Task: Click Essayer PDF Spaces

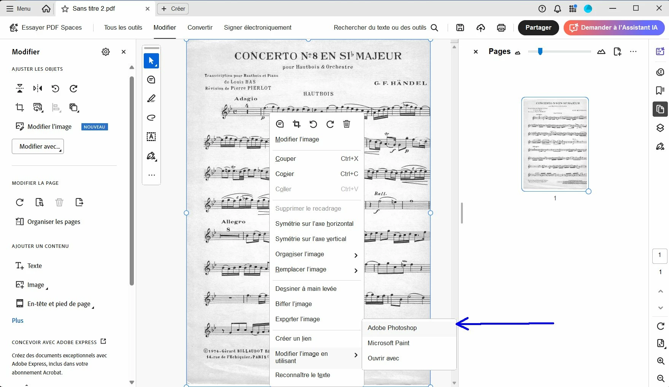Action: point(46,27)
